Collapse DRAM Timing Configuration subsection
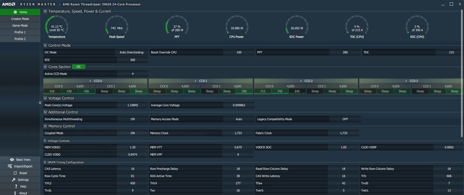Screen dimensions: 464x195 coord(45,162)
